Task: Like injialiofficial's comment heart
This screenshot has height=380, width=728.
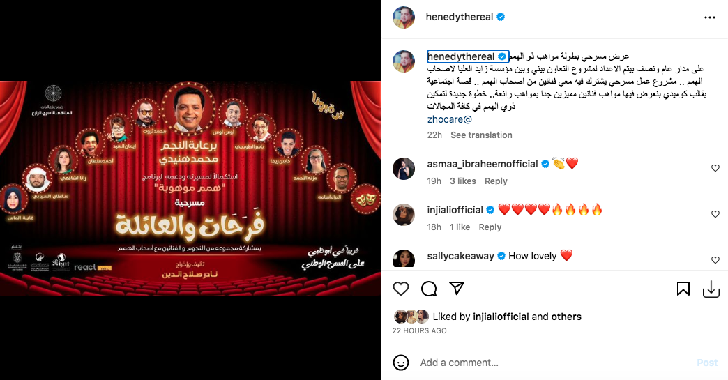Action: (715, 214)
